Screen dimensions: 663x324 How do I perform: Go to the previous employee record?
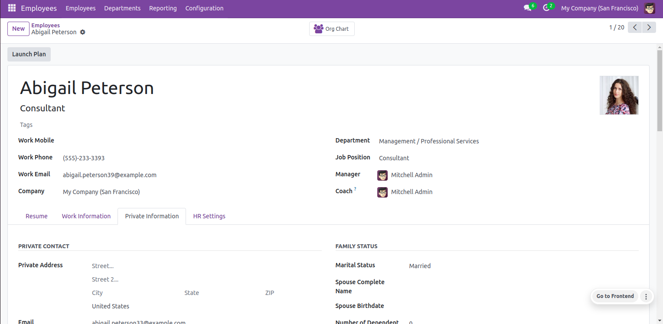(x=635, y=28)
